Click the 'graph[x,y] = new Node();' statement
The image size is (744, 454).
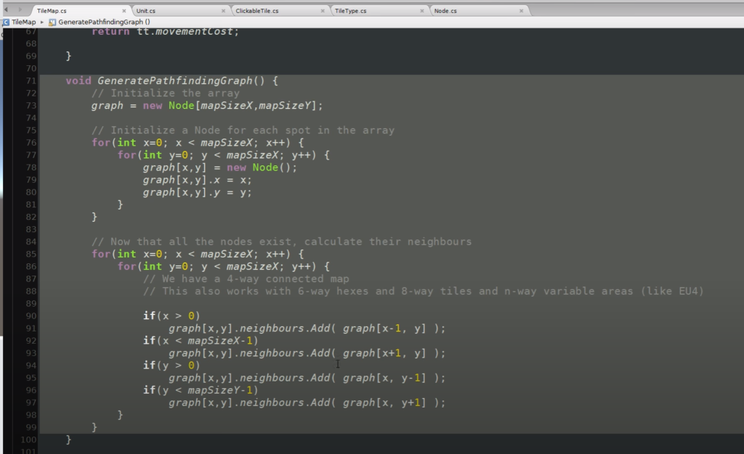tap(220, 168)
